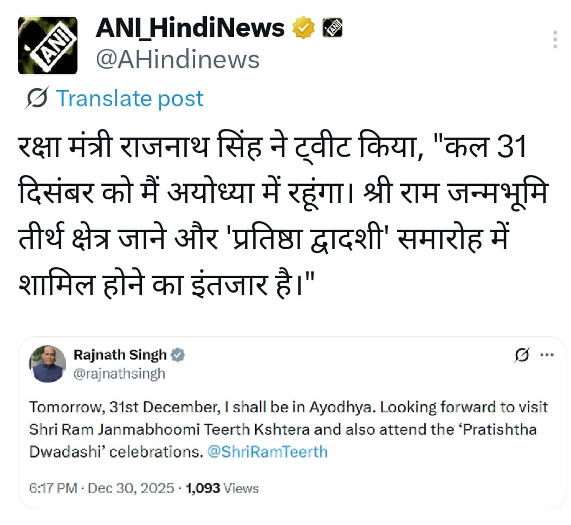Screen dimensions: 571x525
Task: Open the quoted post's three-dot menu
Action: tap(547, 355)
